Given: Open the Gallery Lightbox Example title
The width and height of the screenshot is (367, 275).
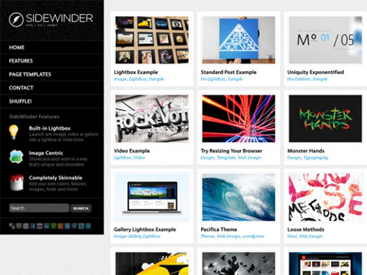Looking at the screenshot, I should pos(145,230).
